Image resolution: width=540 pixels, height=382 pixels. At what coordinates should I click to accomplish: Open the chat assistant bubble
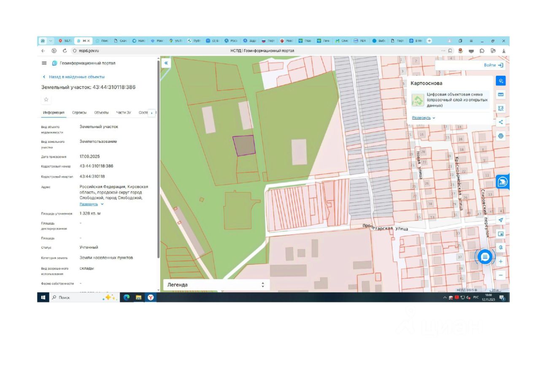coord(485,257)
